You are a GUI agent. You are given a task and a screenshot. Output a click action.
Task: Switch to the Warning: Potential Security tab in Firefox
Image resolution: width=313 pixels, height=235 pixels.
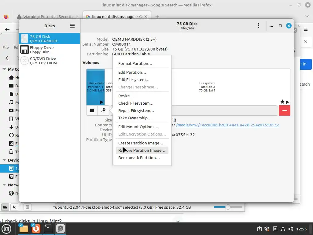pos(47,17)
